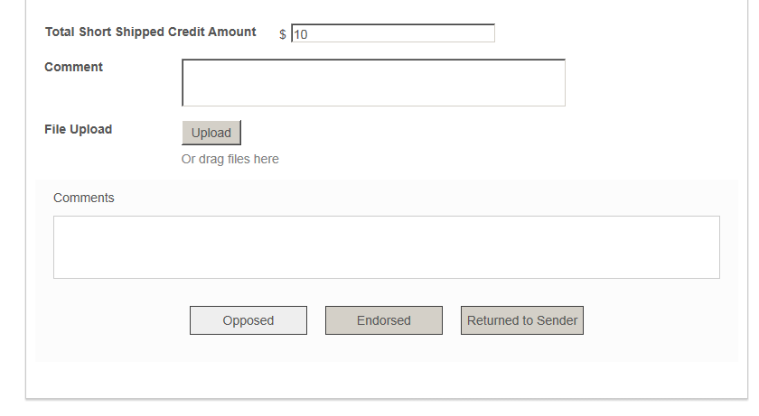Screen dimensions: 759x416
Task: Select the Opposed button
Action: point(248,320)
